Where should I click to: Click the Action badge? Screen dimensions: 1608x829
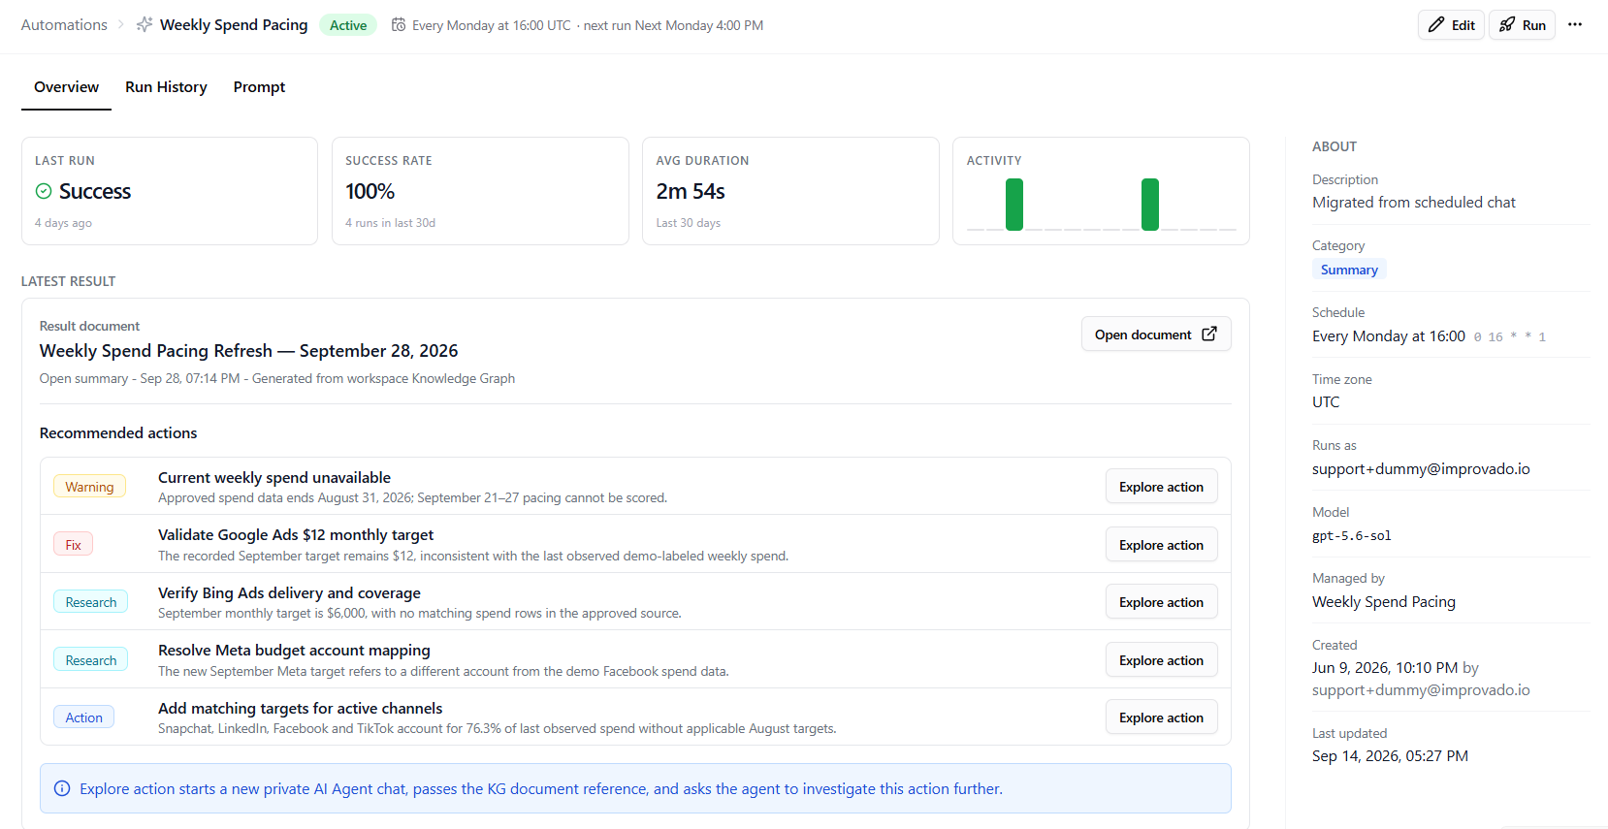point(83,717)
